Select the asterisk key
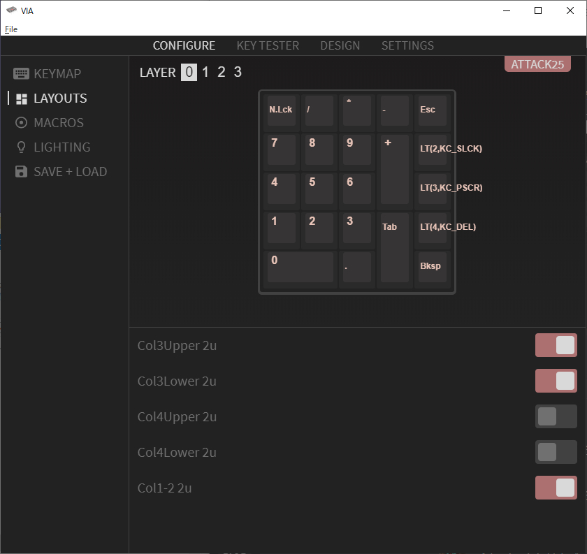This screenshot has height=554, width=587. (x=357, y=111)
